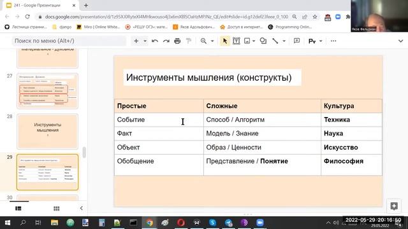Open the new slide layout dropdown arrow
Screen dimensions: 408x229
pos(145,41)
